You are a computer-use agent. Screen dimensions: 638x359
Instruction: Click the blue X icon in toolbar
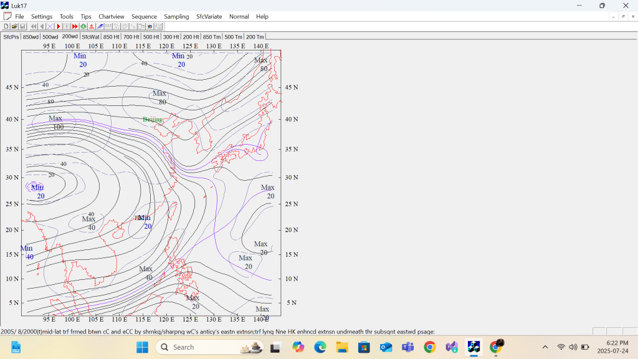(x=50, y=27)
